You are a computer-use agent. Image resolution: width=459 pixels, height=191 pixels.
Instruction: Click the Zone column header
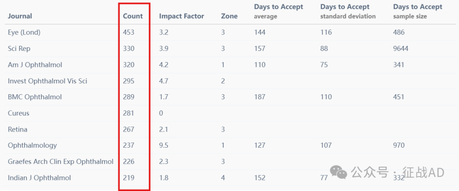tap(229, 16)
